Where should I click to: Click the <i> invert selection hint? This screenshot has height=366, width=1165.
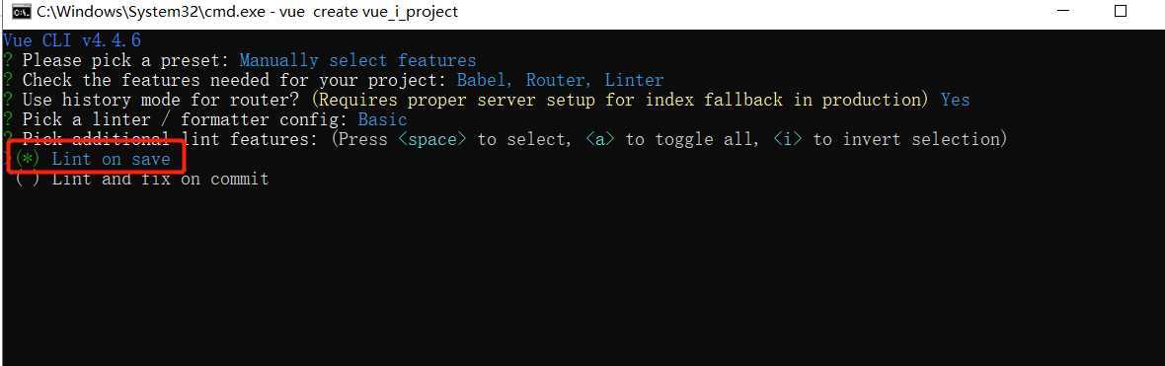(788, 139)
